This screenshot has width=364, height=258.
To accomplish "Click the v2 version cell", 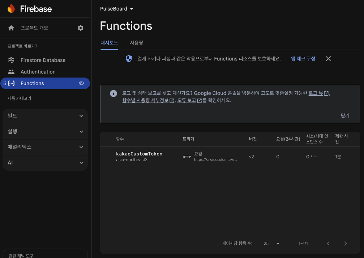I will pos(252,157).
